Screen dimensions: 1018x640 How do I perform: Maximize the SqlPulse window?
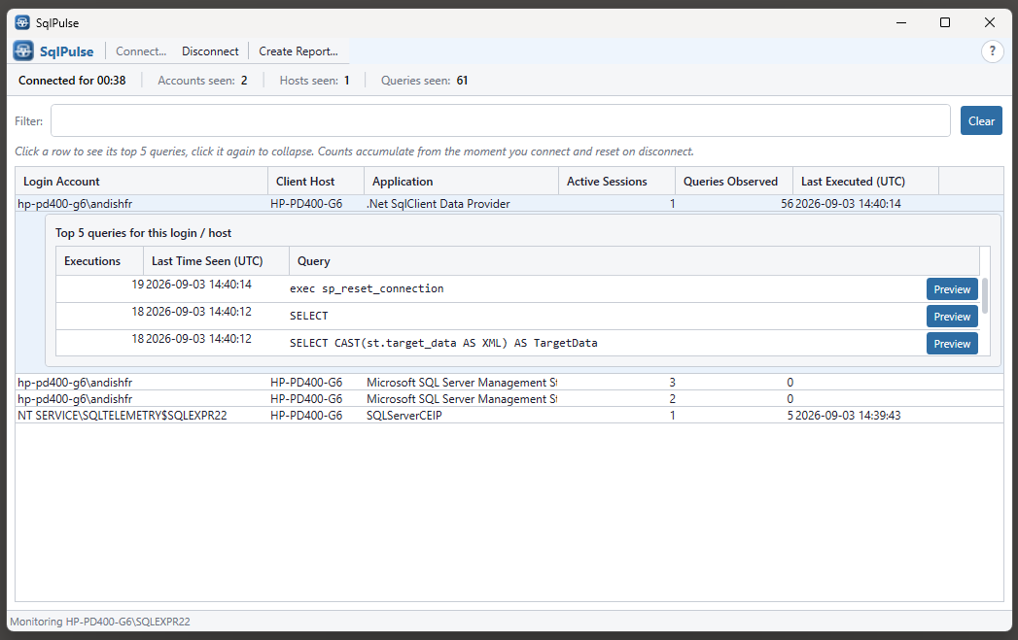click(x=945, y=22)
